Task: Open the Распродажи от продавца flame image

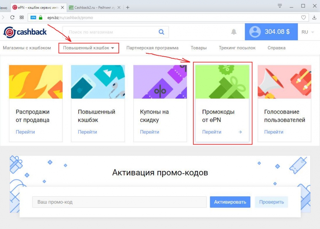Action: [36, 82]
